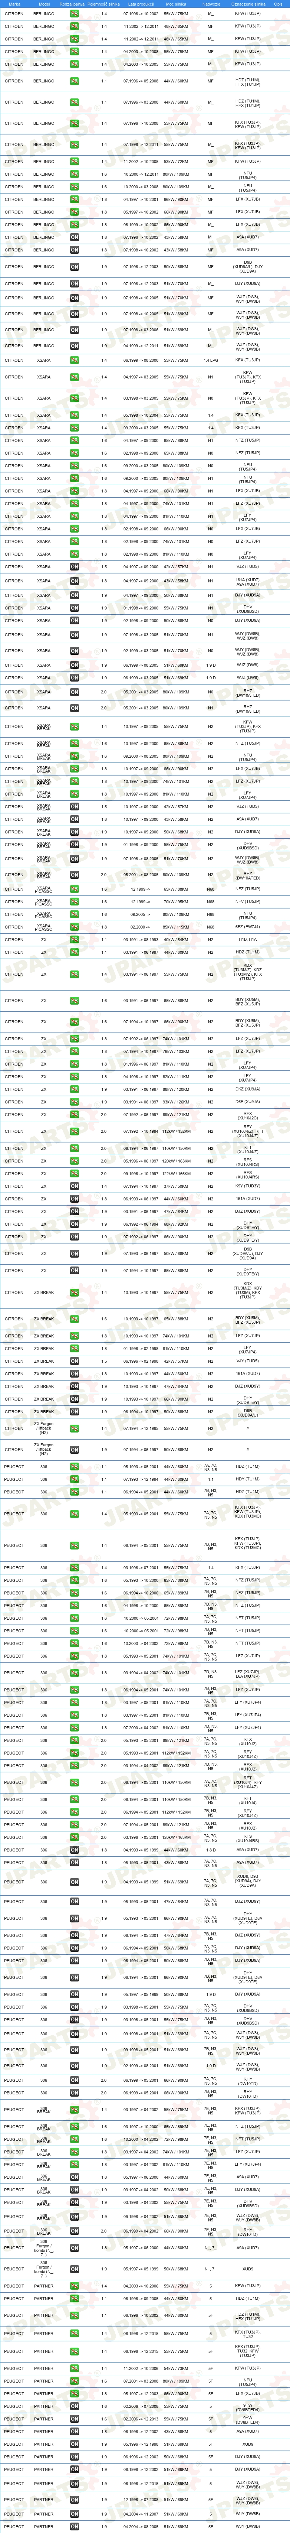
Task: Select the ON icon in the Berlingo D9B engine row
Action: (x=75, y=266)
